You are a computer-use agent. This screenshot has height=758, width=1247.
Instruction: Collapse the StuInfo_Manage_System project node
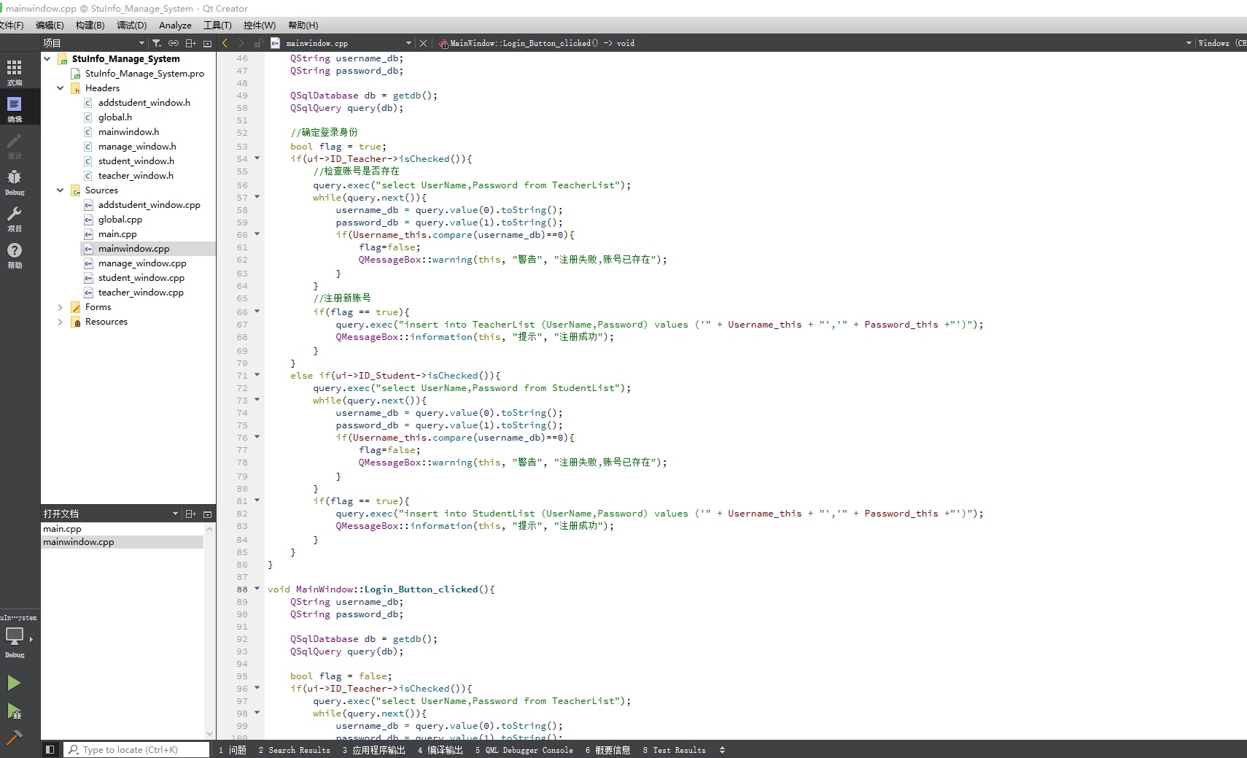tap(47, 58)
